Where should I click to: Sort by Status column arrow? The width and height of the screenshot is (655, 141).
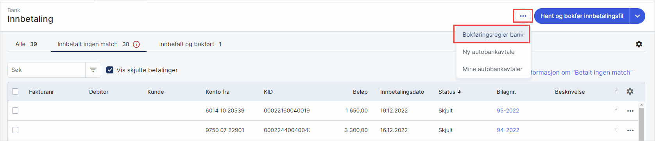pyautogui.click(x=459, y=92)
